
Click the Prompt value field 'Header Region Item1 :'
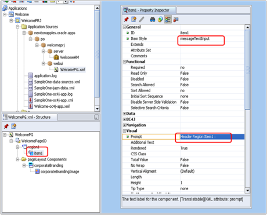pos(212,137)
